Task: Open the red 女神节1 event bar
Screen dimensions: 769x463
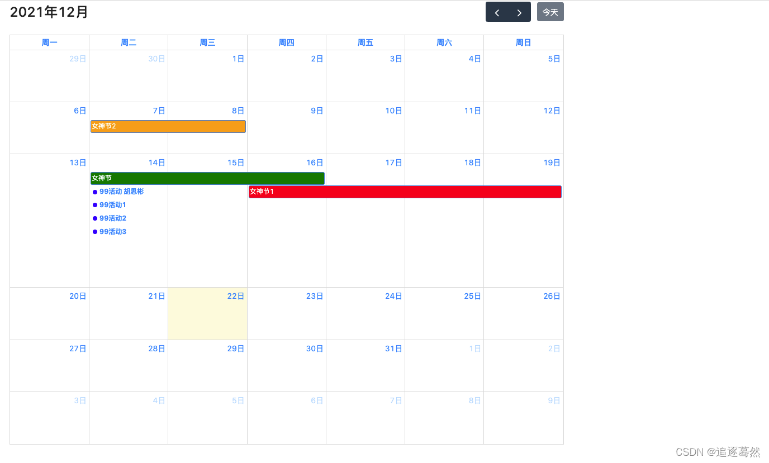Action: point(405,192)
